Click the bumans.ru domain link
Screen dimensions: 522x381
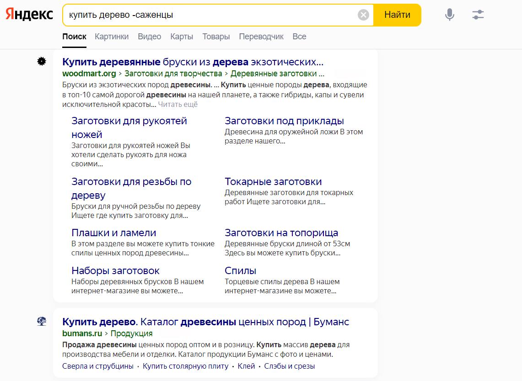(x=82, y=333)
